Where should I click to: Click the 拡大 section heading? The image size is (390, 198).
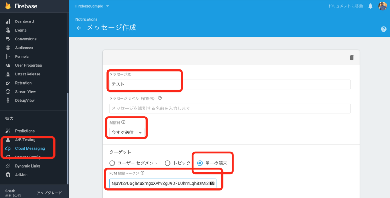pos(10,118)
